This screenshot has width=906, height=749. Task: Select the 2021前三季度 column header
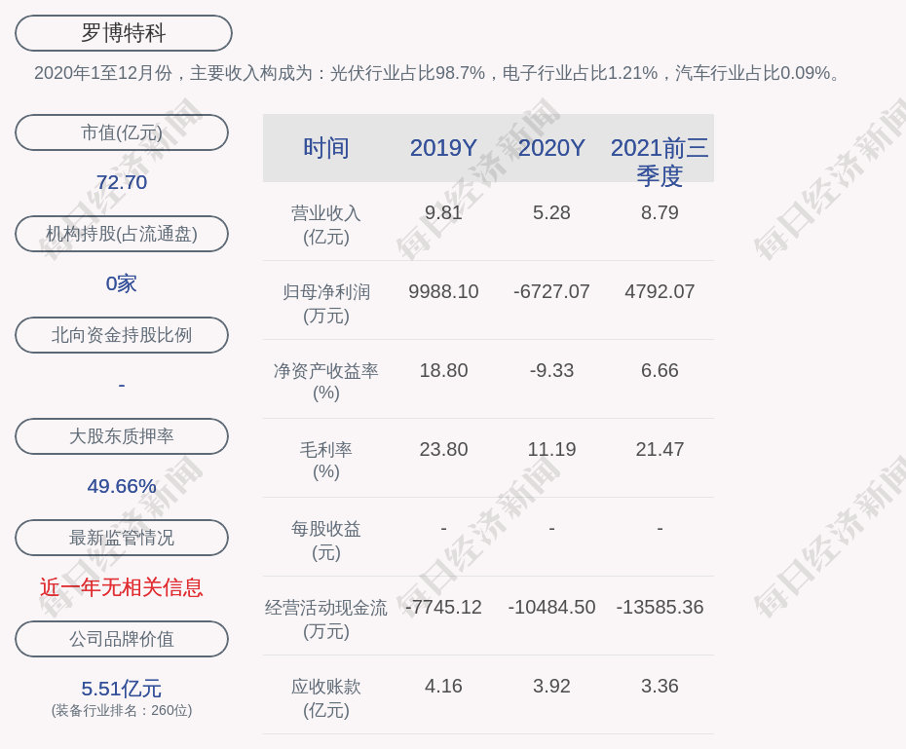coord(660,161)
